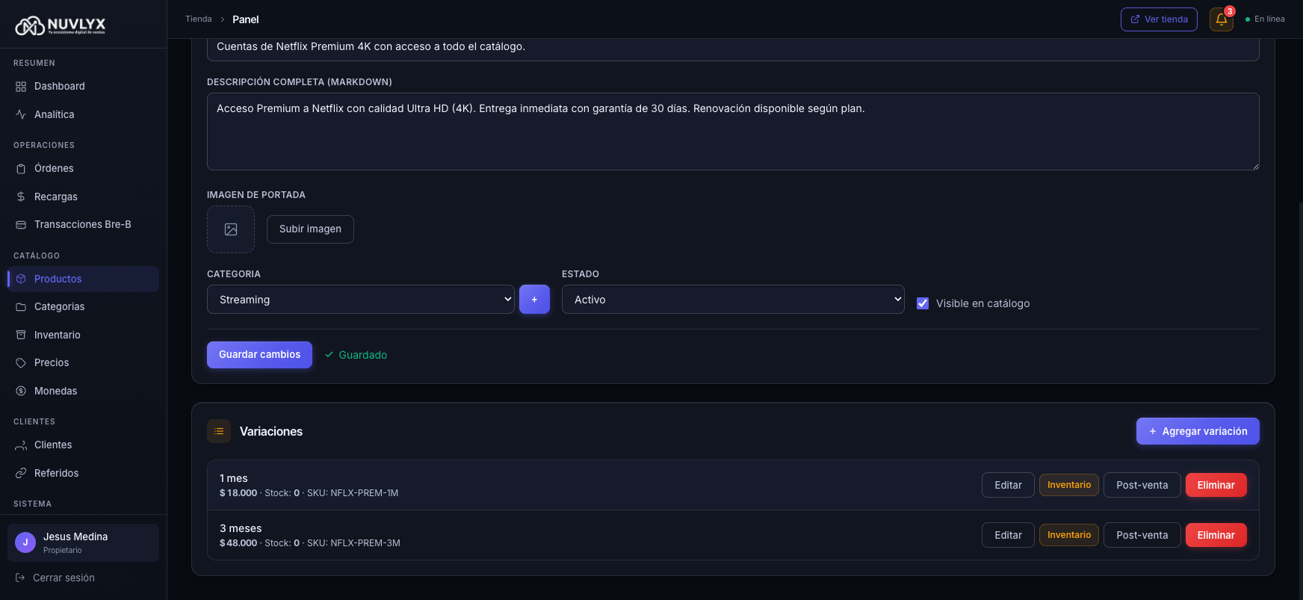Click the Inventario archive icon
The height and width of the screenshot is (600, 1303).
pos(21,335)
